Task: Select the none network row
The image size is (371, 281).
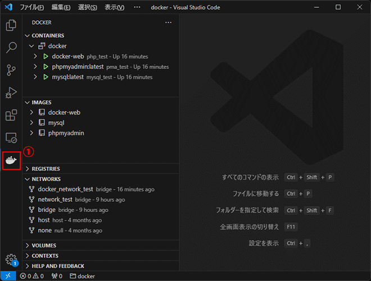Action: (101, 230)
